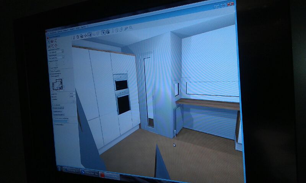The image size is (306, 183).
Task: Click the plus icon in the top toolbar
Action: (85, 36)
